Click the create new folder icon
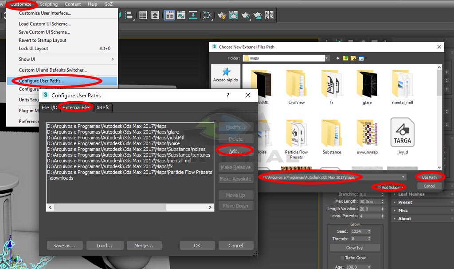The image size is (454, 269). [x=353, y=58]
